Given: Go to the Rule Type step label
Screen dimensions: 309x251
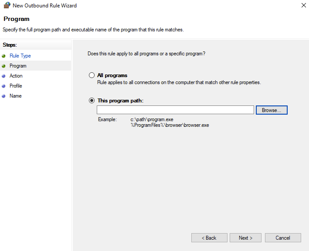Looking at the screenshot, I should (x=20, y=56).
